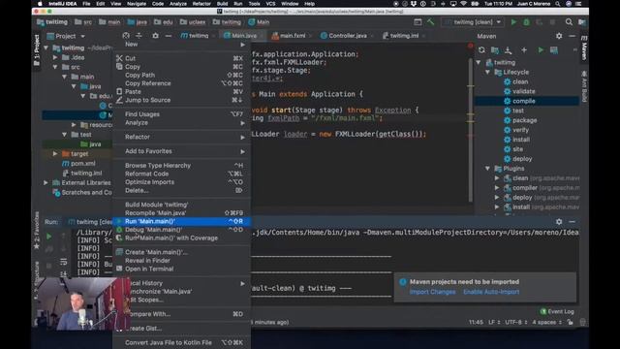Open the Refactor submenu
This screenshot has height=349, width=620.
182,137
